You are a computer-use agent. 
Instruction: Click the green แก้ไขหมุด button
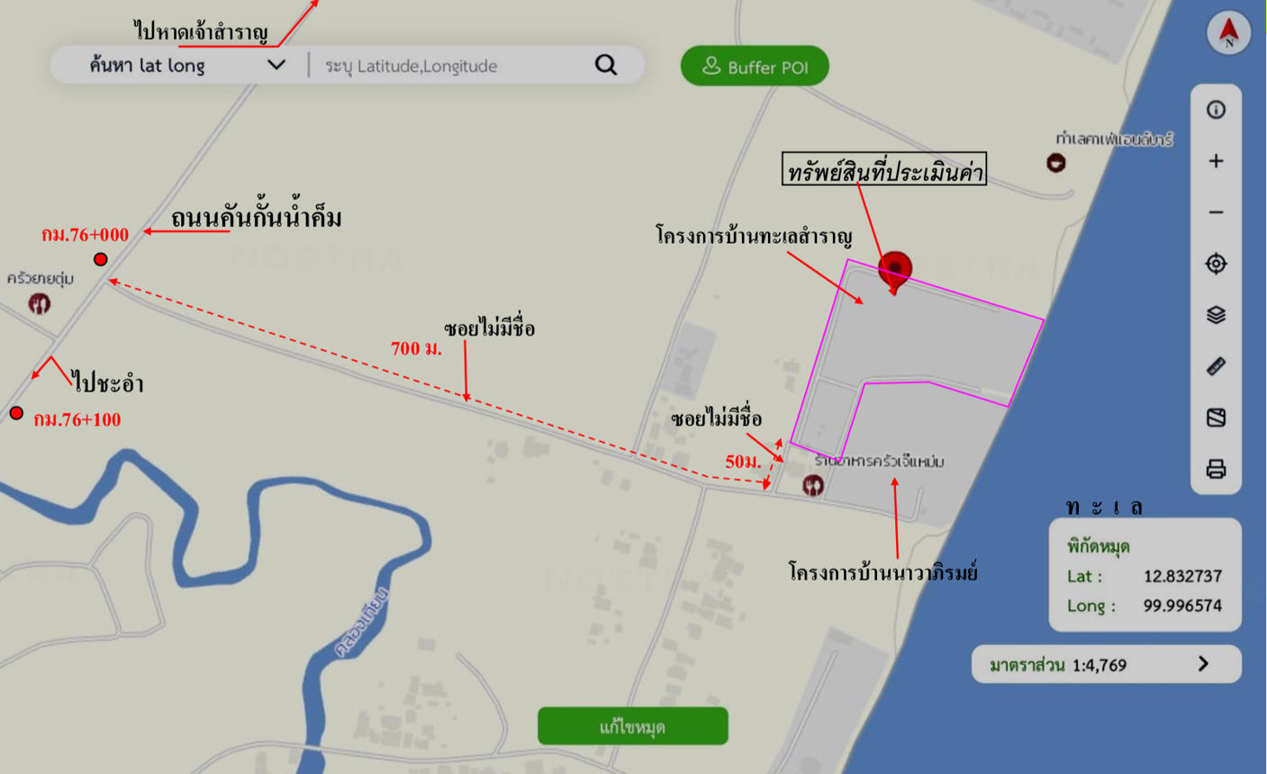point(633,726)
